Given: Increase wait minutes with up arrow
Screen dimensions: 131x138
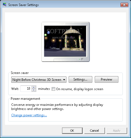Looking at the screenshot, I should 34,87.
